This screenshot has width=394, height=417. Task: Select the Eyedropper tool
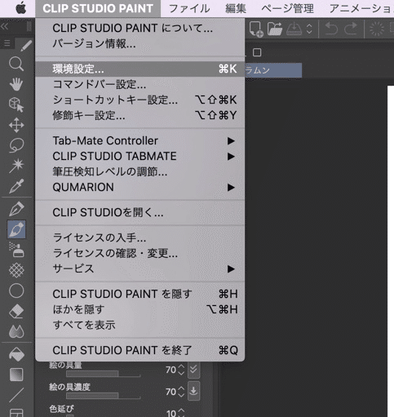pyautogui.click(x=16, y=186)
